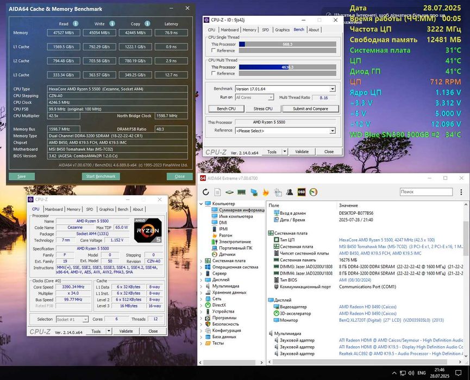
Task: Click the CPU Single Thread score bar
Action: coord(287,44)
